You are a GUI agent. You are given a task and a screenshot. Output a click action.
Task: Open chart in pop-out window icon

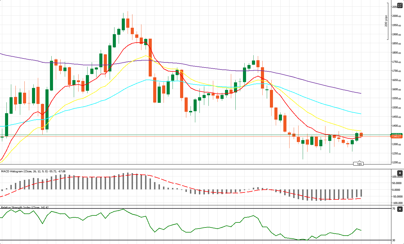[x=400, y=5]
